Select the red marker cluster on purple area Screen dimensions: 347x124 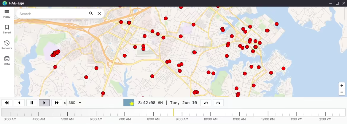pos(55,53)
